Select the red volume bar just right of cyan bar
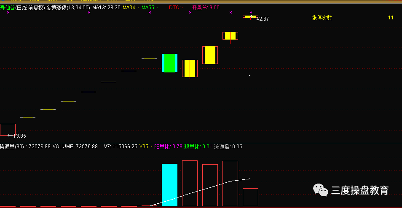Image resolution: width=402 pixels, height=208 pixels. tap(190, 184)
